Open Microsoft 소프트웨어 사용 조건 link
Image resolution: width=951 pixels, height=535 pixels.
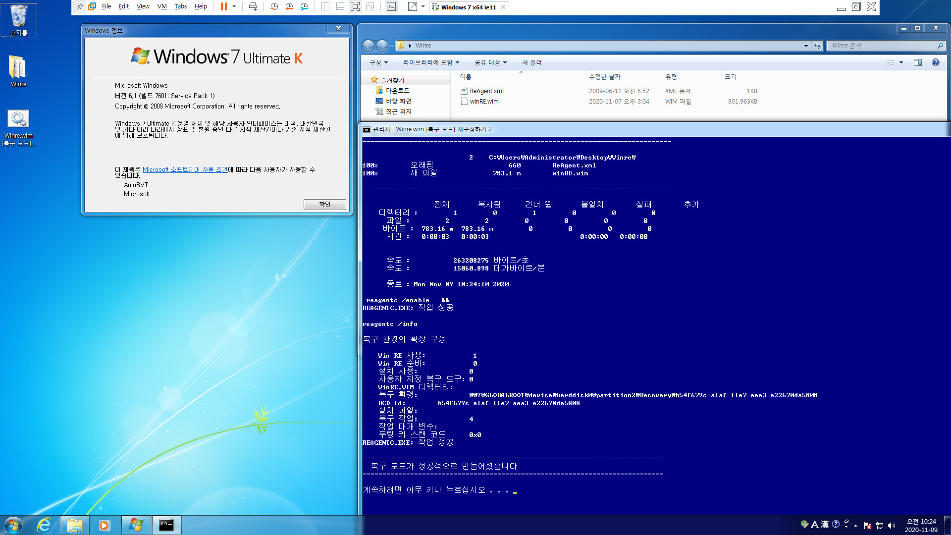[185, 170]
